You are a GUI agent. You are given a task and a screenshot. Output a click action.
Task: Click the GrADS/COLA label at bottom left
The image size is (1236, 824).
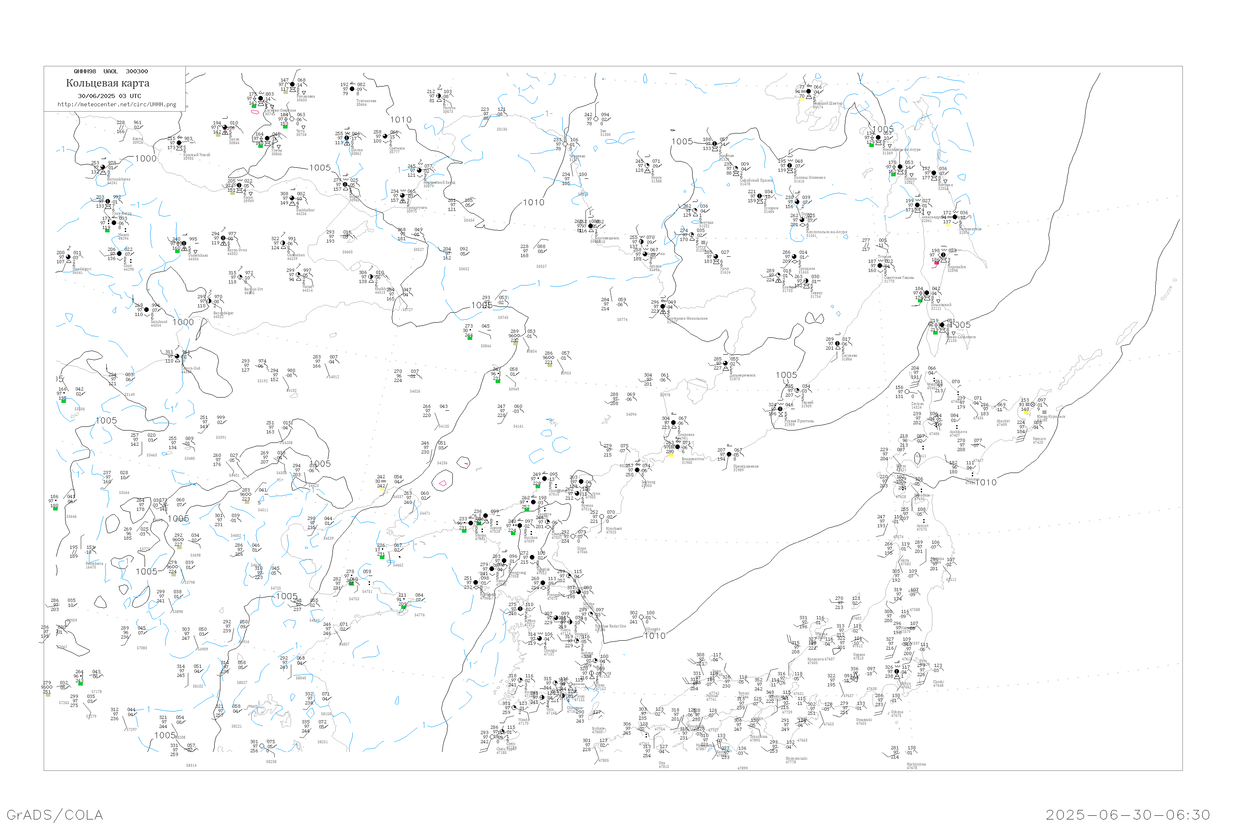55,815
